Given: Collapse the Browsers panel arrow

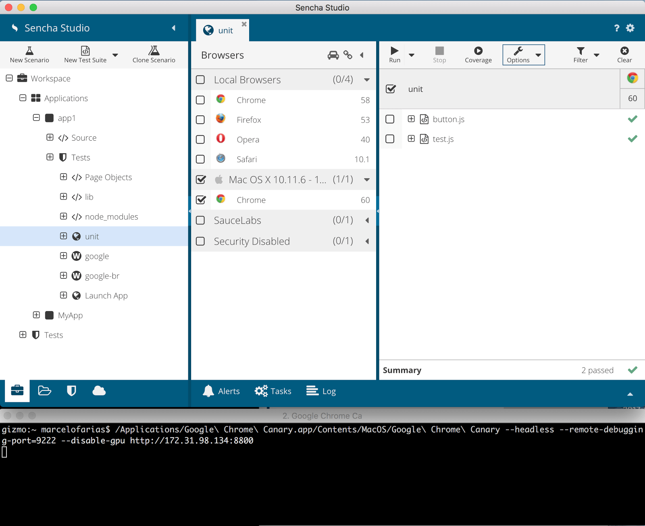Looking at the screenshot, I should [x=362, y=55].
